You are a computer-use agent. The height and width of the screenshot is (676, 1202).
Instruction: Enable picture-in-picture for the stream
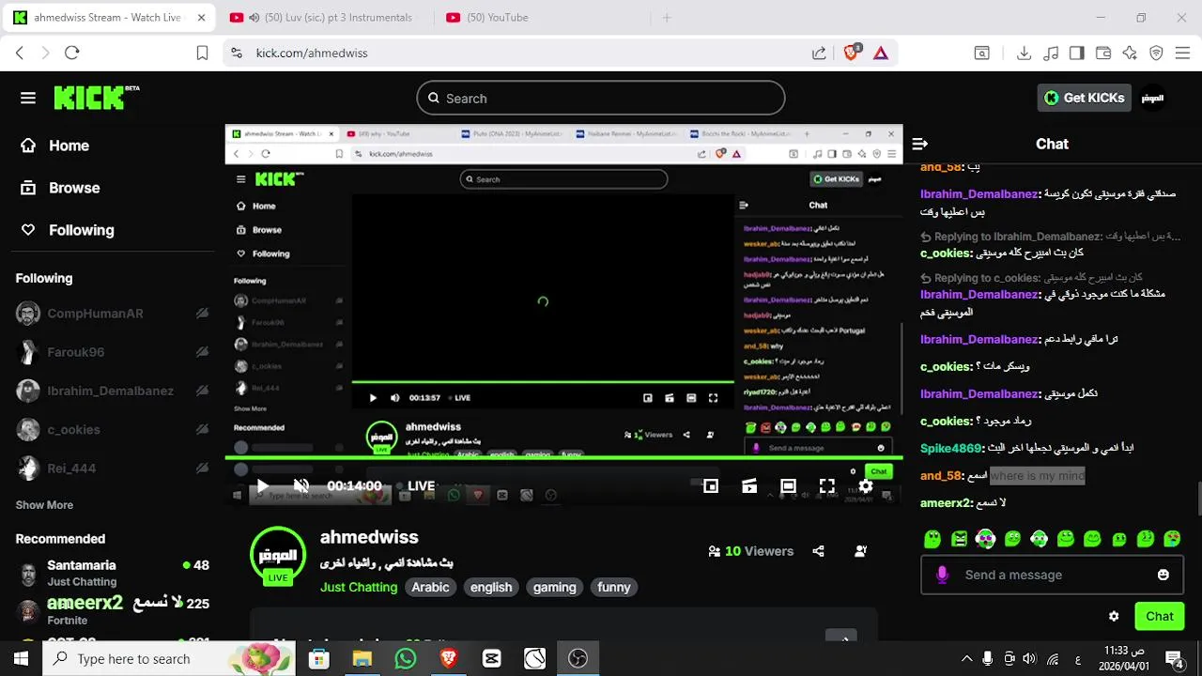coord(711,486)
